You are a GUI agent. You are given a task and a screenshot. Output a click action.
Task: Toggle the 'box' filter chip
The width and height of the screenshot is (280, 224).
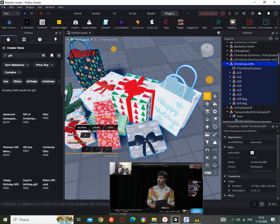coord(6,81)
